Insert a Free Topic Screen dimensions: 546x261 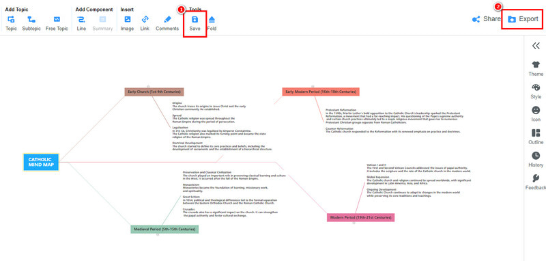pos(57,23)
